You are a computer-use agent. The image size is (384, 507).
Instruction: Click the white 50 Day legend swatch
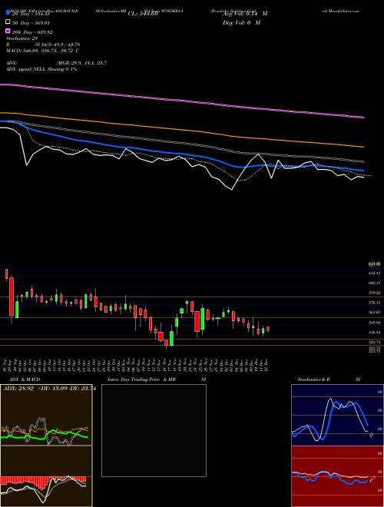click(x=8, y=22)
